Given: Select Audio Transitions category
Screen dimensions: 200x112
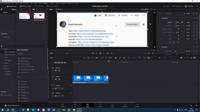Looking at the screenshot, I should point(10,55).
